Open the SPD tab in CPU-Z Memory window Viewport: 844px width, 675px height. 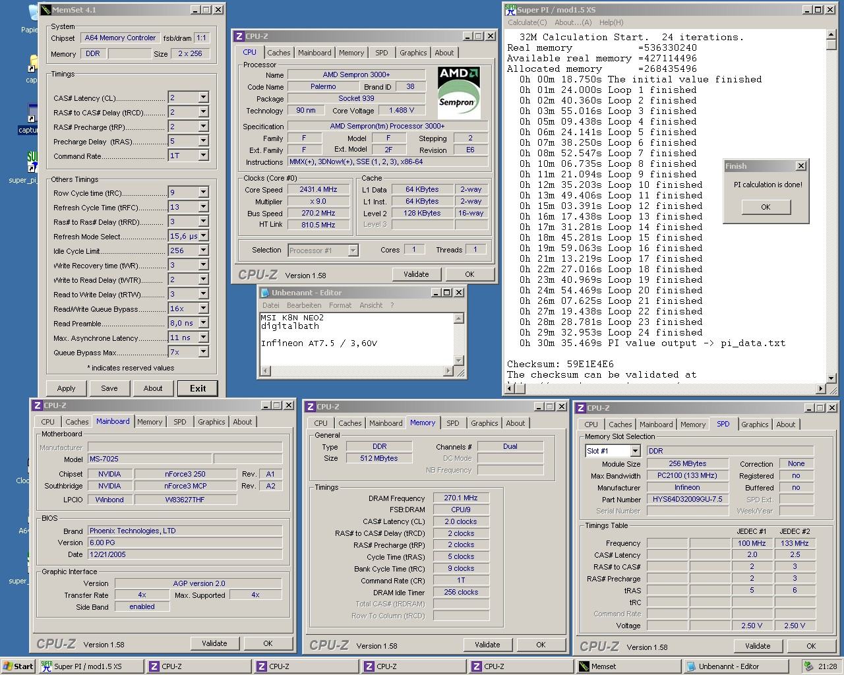point(453,423)
